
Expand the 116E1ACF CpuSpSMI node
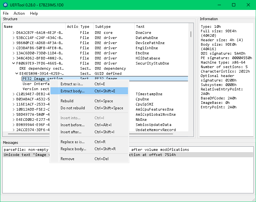(x=13, y=104)
